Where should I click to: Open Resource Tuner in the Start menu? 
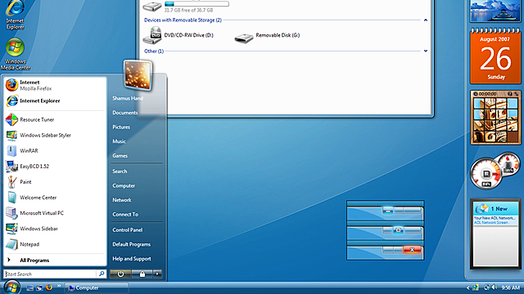(55, 119)
